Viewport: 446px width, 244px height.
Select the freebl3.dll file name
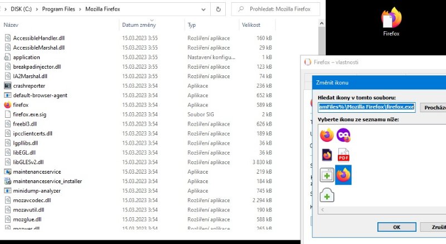[x=25, y=124]
